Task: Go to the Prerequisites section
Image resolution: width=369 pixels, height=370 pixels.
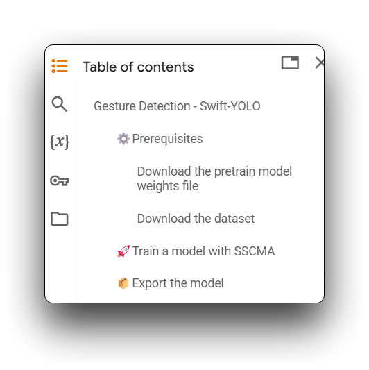Action: (x=167, y=139)
